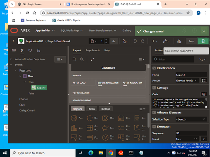Switch to the Page Search tab
210x157 pixels.
[92, 51]
